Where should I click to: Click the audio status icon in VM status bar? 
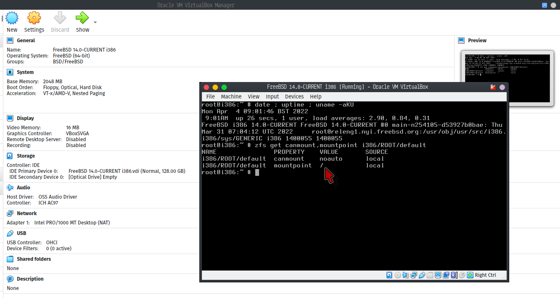pyautogui.click(x=406, y=275)
